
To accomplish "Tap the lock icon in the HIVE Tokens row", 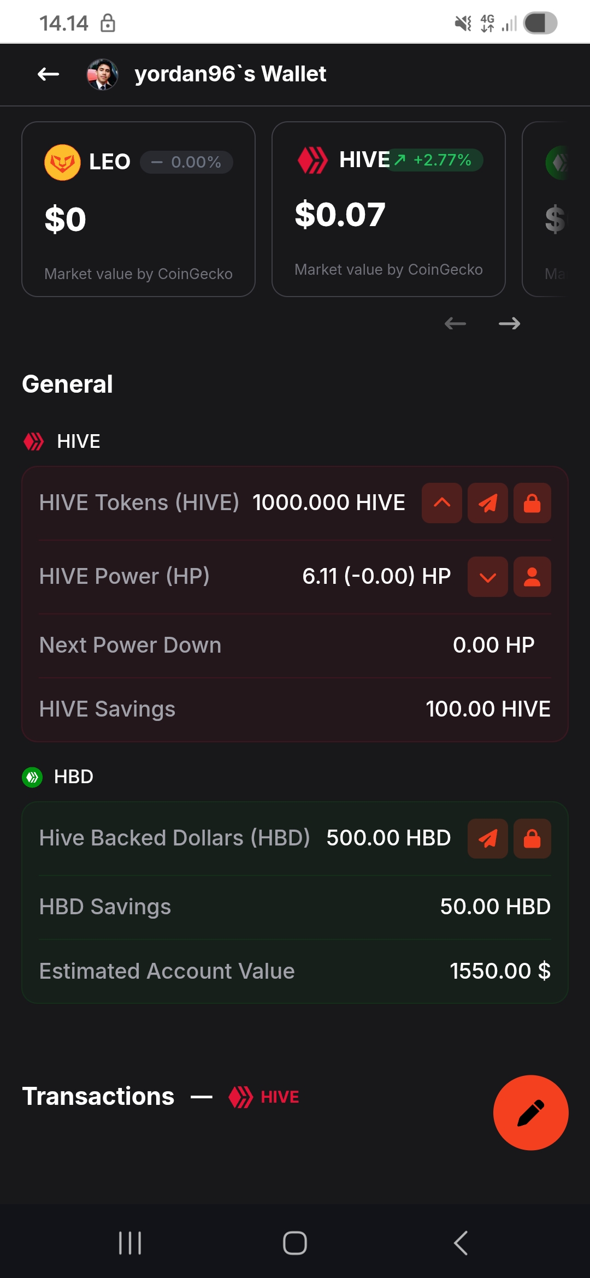I will (x=532, y=503).
